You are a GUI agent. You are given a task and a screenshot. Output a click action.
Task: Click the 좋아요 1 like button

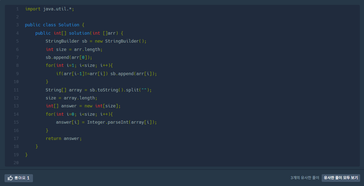[x=19, y=178]
